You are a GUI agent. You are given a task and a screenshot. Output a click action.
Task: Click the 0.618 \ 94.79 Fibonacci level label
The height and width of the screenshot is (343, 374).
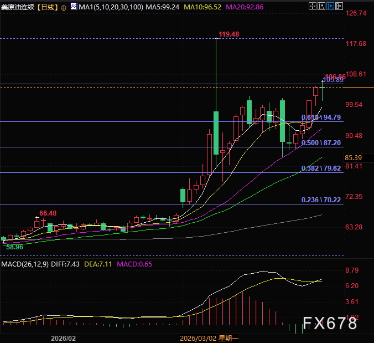coord(320,117)
